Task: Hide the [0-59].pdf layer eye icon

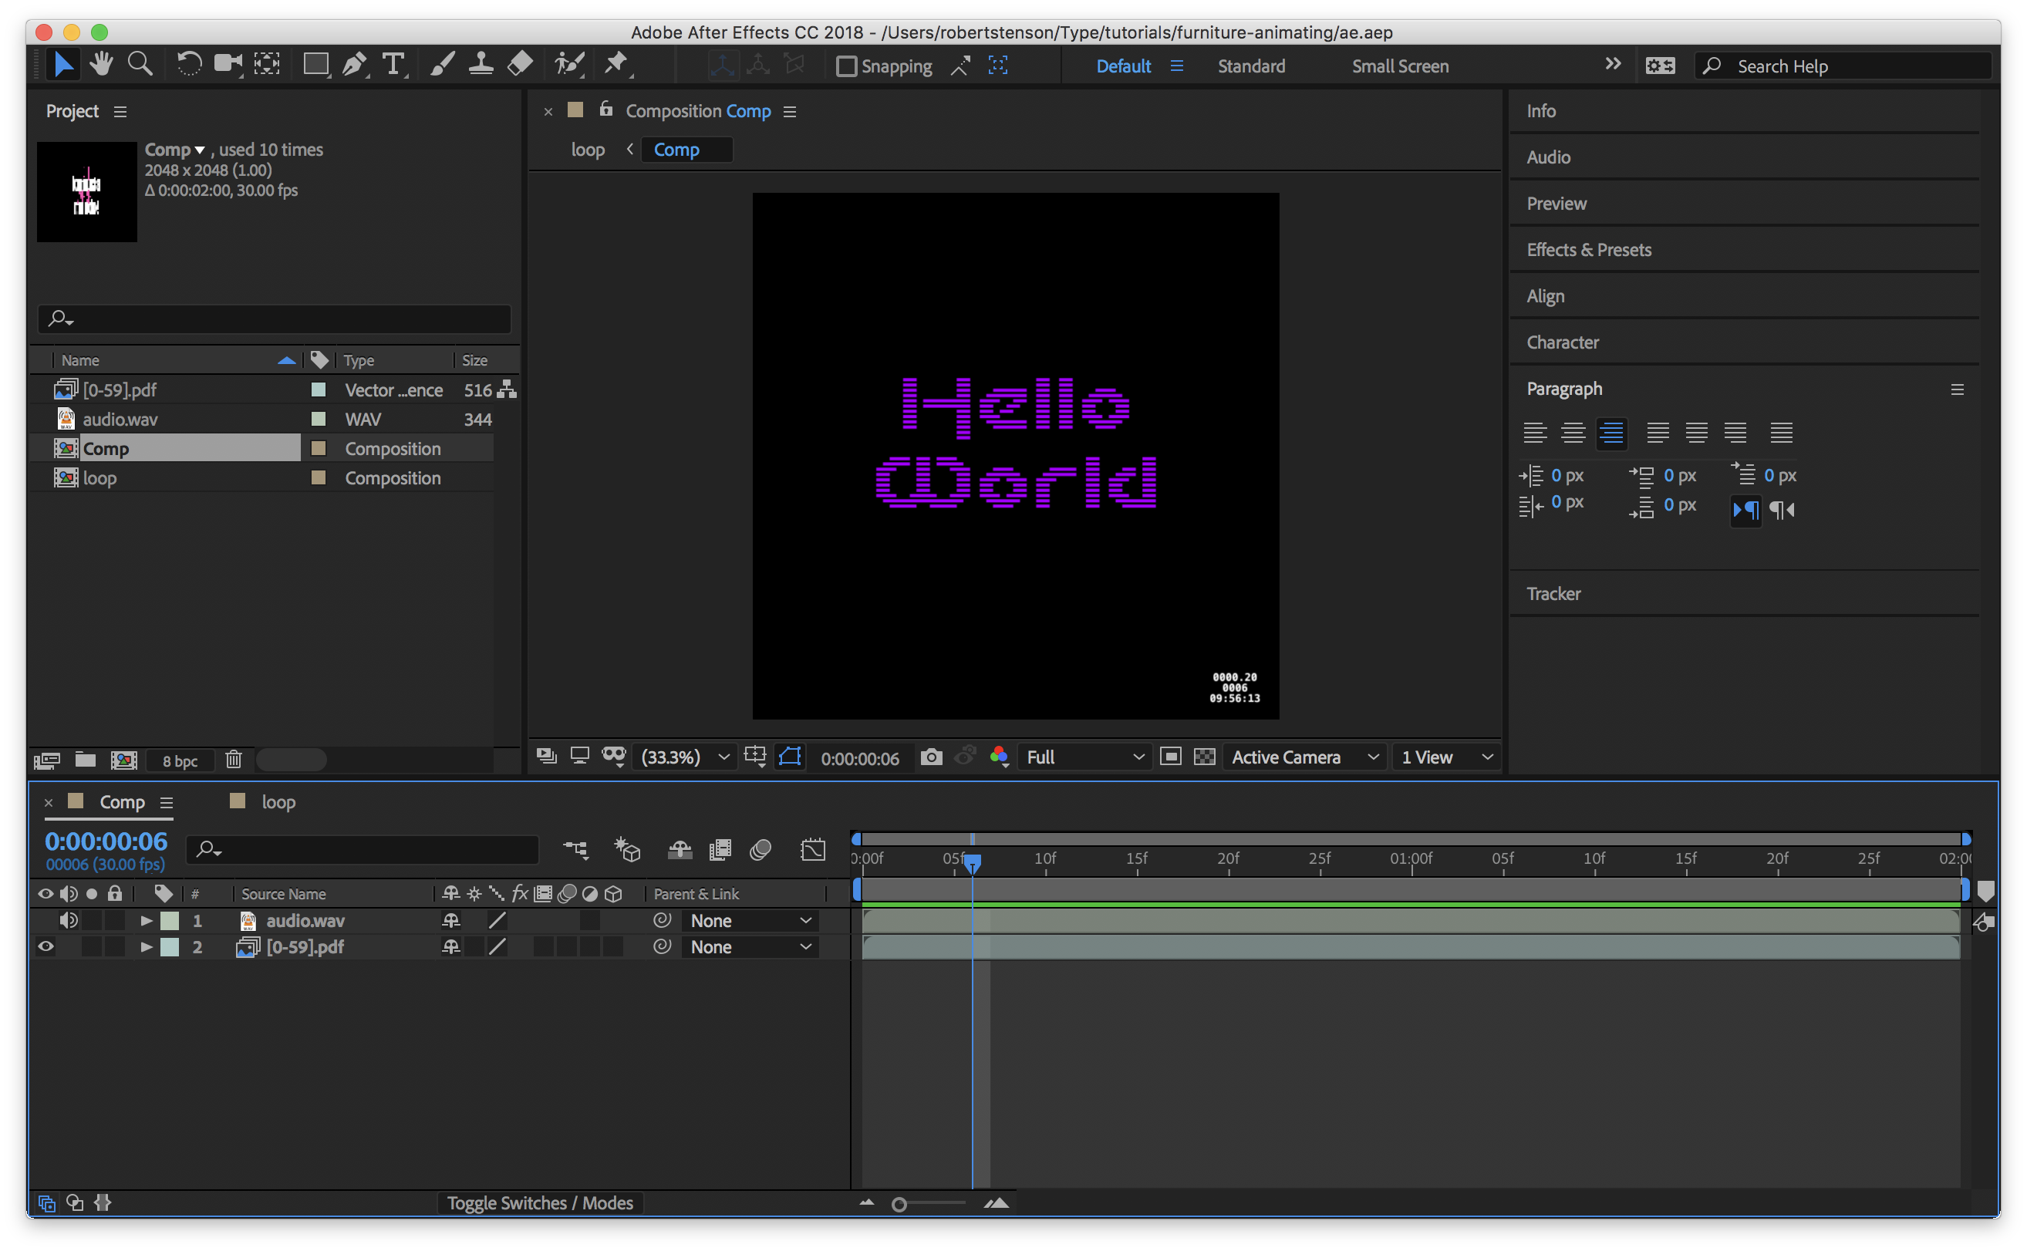Action: (46, 946)
